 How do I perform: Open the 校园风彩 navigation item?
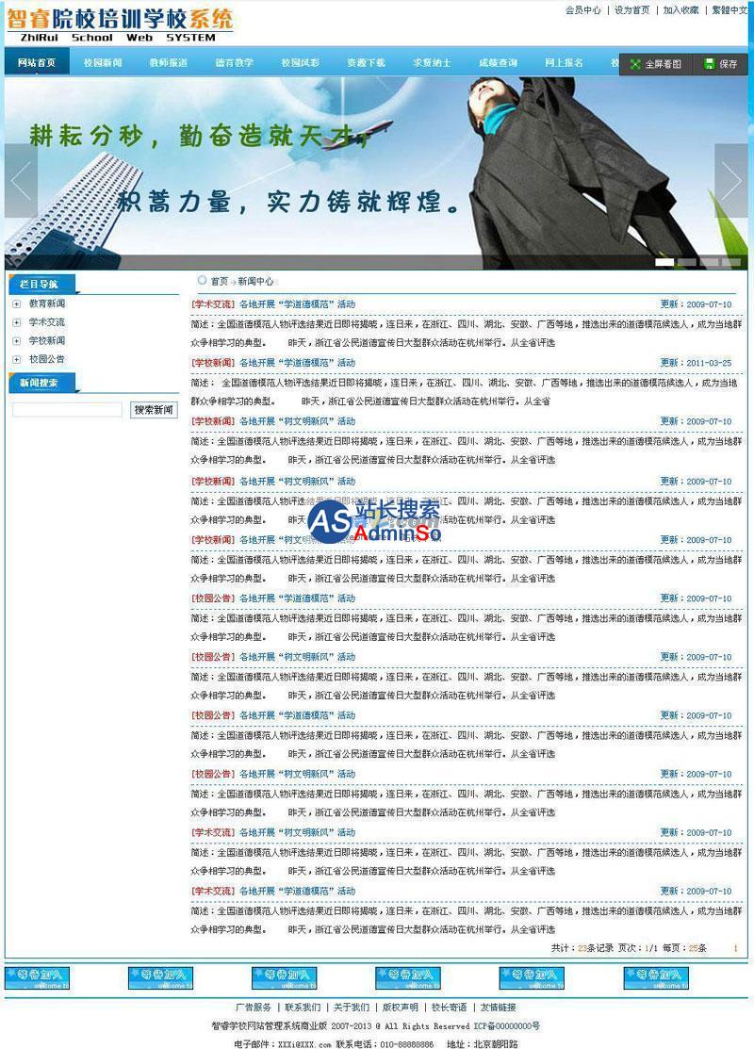[x=301, y=63]
